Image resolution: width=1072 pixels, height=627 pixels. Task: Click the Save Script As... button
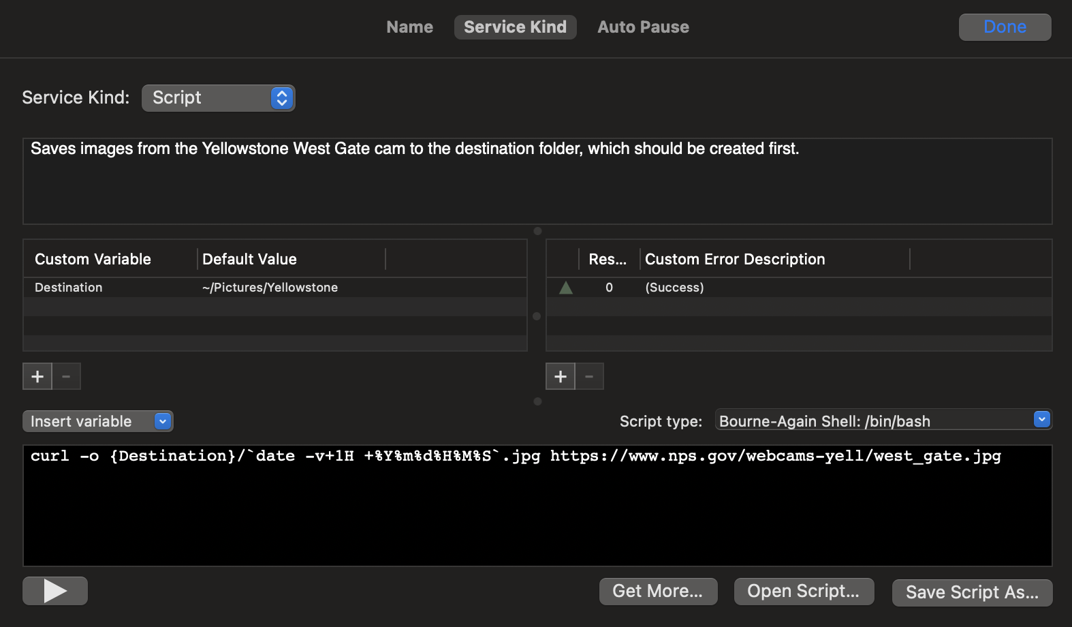click(x=972, y=592)
